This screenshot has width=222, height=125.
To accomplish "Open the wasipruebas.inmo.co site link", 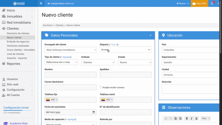I will click(x=60, y=3).
